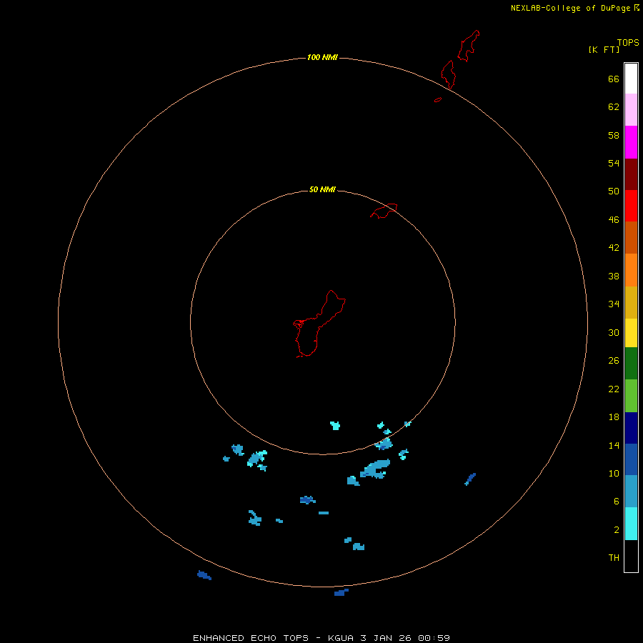The width and height of the screenshot is (643, 643).
Task: Click the legend label 66
Action: (614, 79)
